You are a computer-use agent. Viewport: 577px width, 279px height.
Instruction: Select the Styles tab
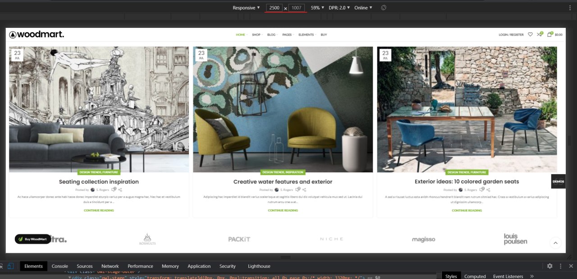pyautogui.click(x=451, y=276)
